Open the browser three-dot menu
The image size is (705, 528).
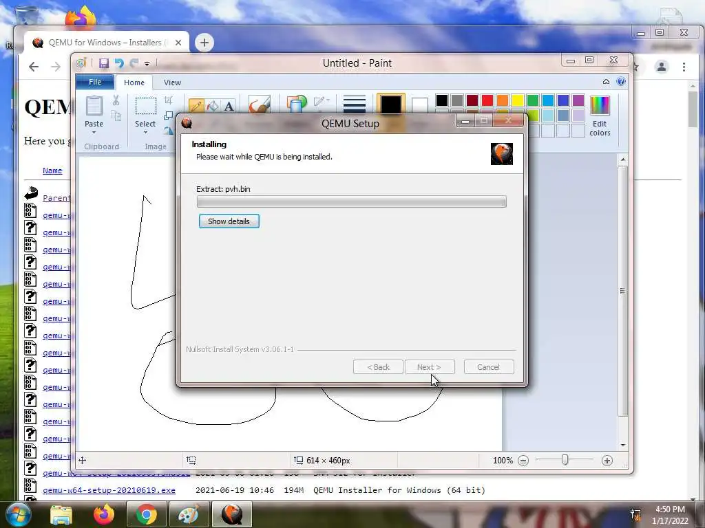click(x=684, y=67)
